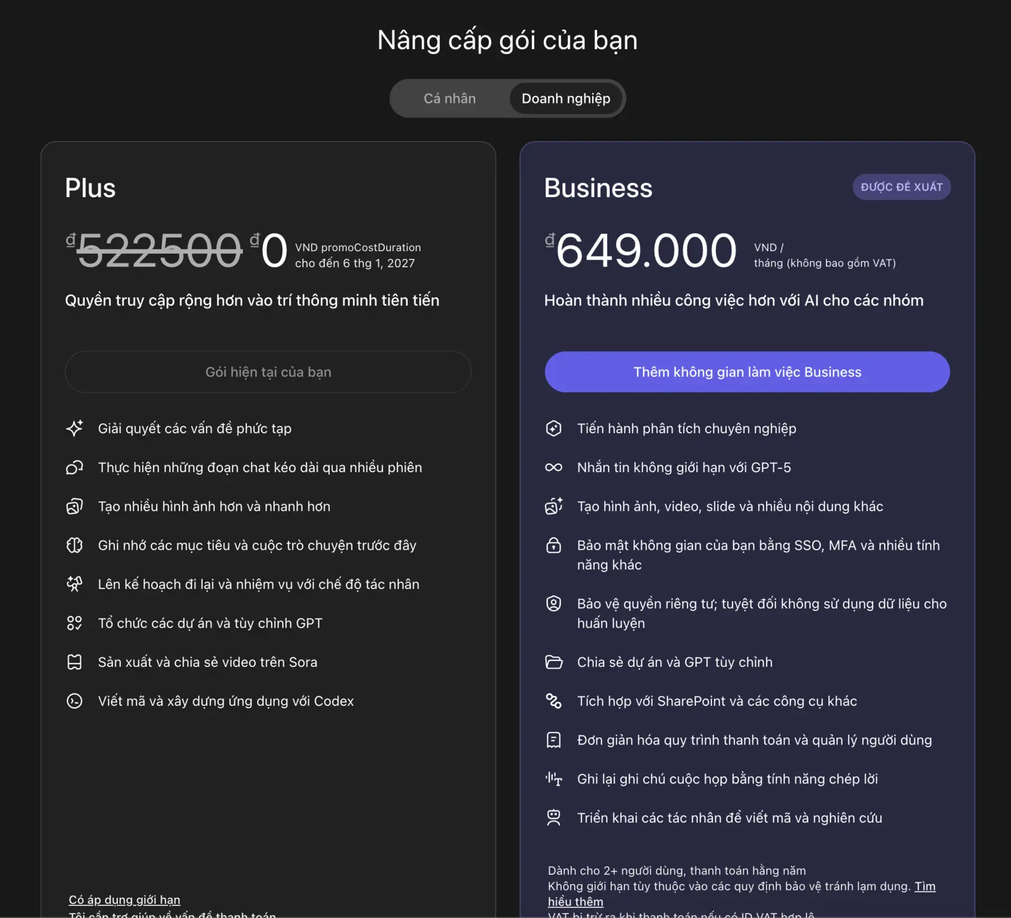This screenshot has width=1011, height=918.
Task: Click the sparkle icon for complex problems
Action: tap(75, 429)
